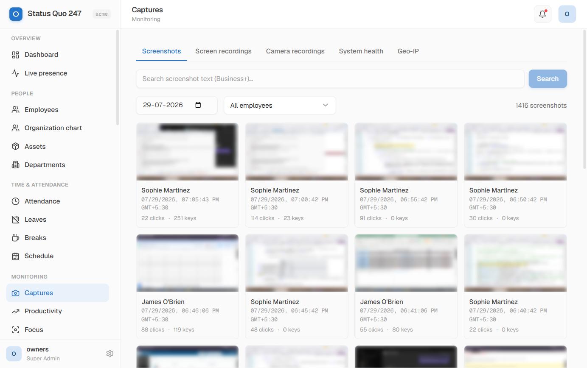The height and width of the screenshot is (368, 587).
Task: Click the Dashboard grid icon
Action: [16, 55]
